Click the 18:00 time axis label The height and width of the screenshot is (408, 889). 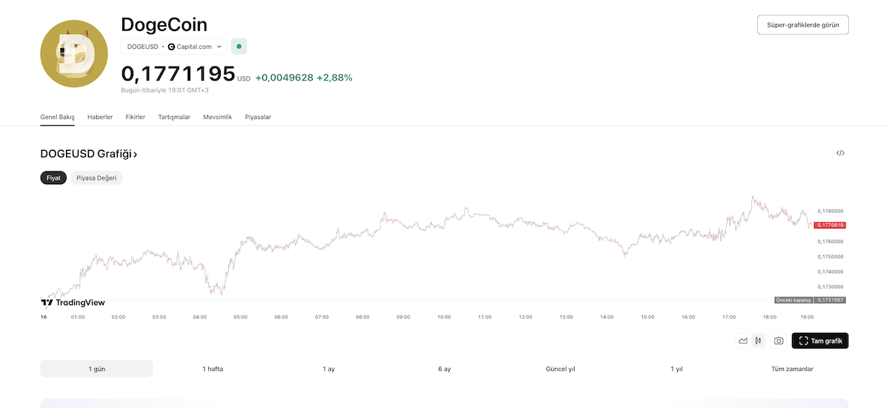coord(770,317)
